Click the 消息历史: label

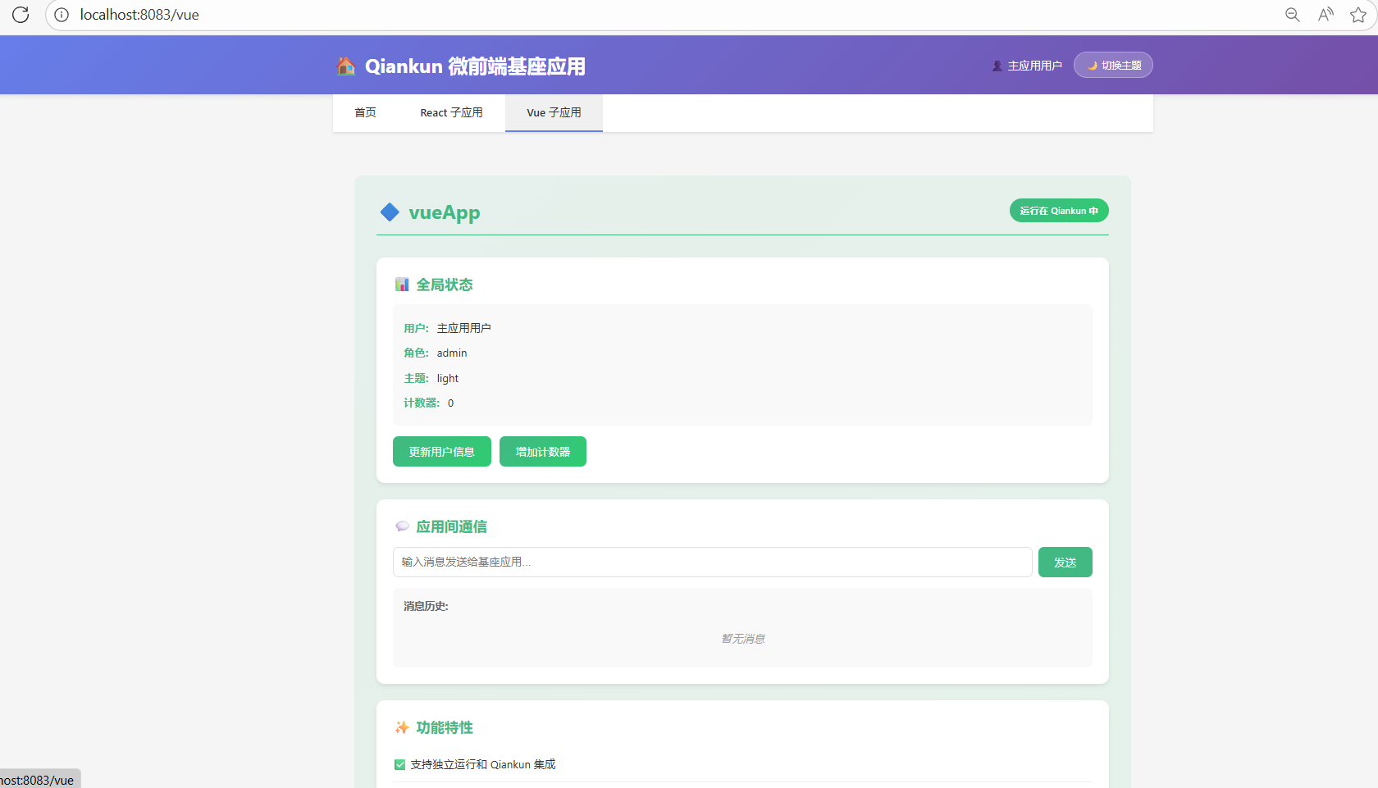[x=426, y=607]
